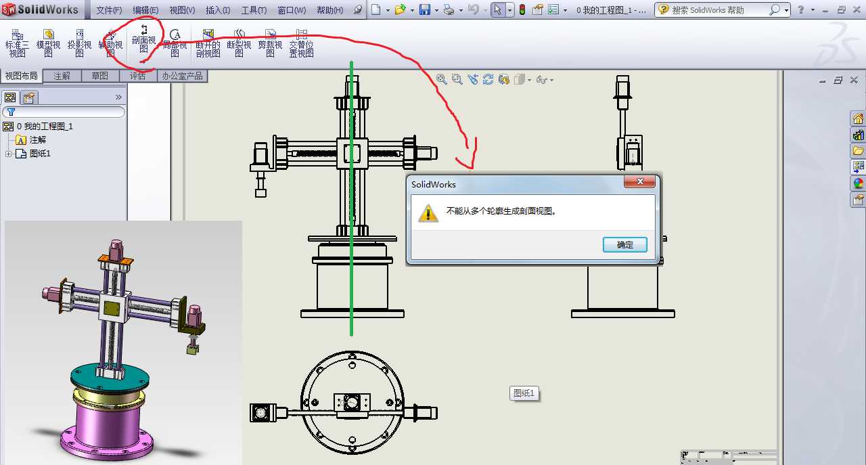Click the Standard 3 View (标准三视图) tool
The width and height of the screenshot is (866, 465).
click(18, 43)
